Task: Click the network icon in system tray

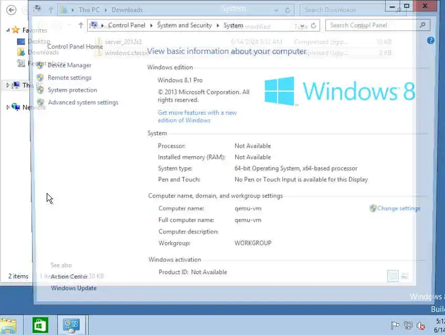Action: coord(408,326)
